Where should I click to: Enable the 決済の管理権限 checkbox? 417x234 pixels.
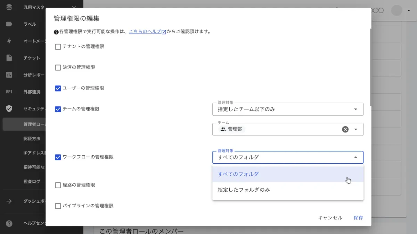[58, 68]
